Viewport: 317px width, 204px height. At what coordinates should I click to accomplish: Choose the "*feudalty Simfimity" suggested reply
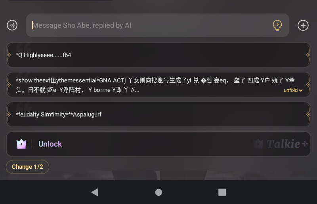click(x=158, y=114)
